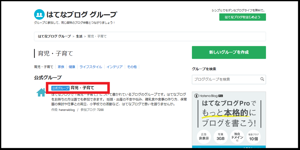Open the はてなブログ グループ site title
Image resolution: width=300 pixels, height=150 pixels.
(x=82, y=15)
